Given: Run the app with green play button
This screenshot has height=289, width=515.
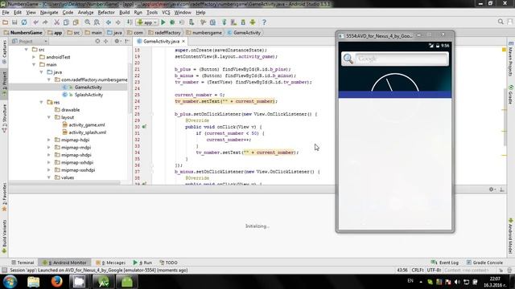Looking at the screenshot, I should pyautogui.click(x=163, y=22).
